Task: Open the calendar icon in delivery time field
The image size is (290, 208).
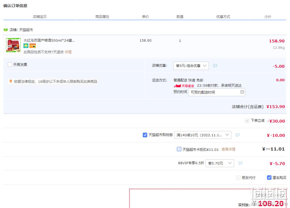Action: 242,92
